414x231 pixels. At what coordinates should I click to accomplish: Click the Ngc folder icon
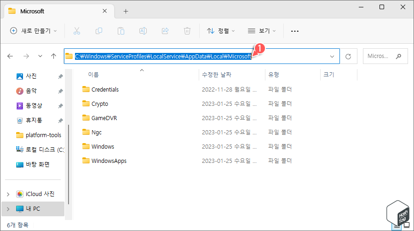coord(86,132)
